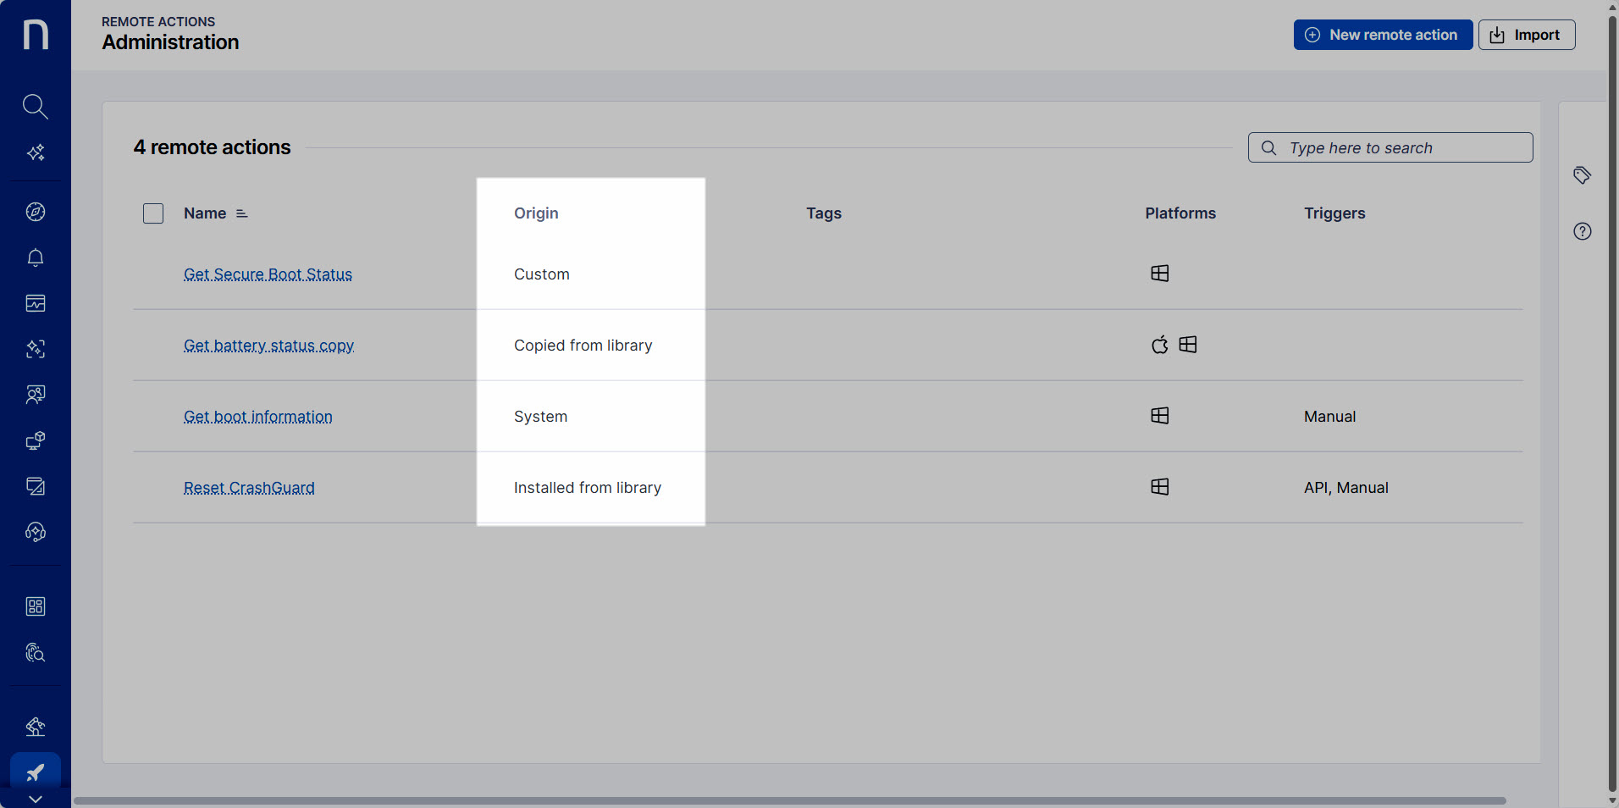Click the horizontal scrollbar at bottom
Screen dimensions: 1619x808
(789, 800)
